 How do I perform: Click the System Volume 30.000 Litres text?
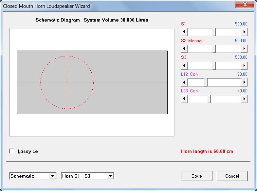pyautogui.click(x=116, y=20)
